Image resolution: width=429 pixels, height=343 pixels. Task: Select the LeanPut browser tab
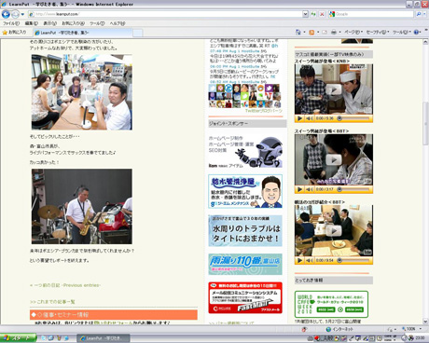[83, 33]
